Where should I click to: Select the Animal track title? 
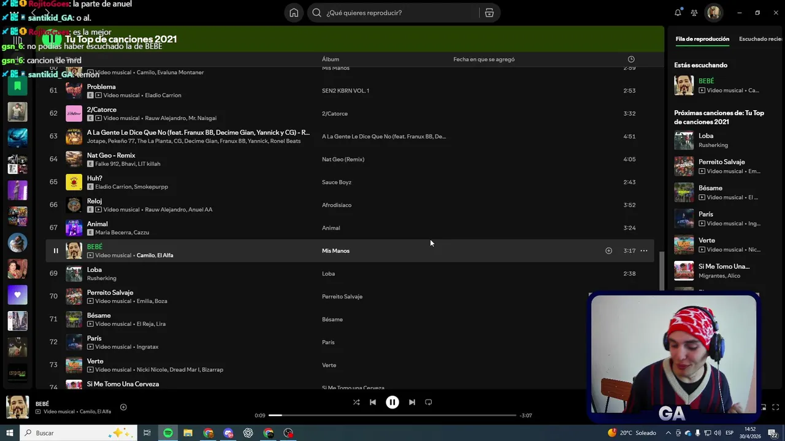click(97, 224)
